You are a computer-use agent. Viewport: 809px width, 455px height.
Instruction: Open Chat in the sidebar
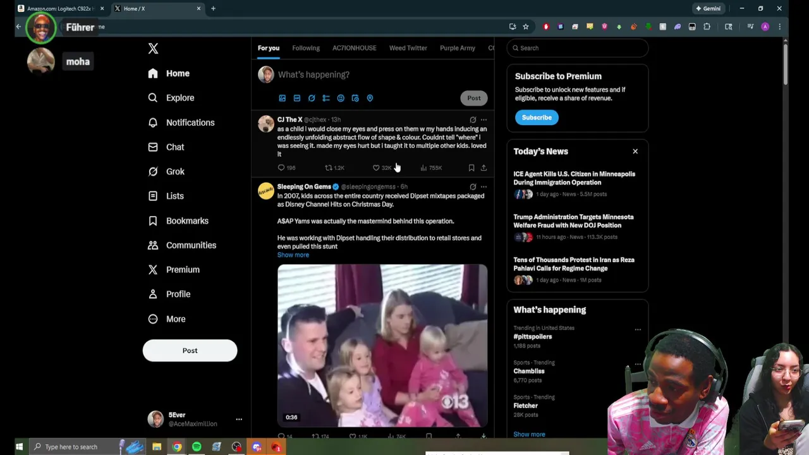pos(166,147)
